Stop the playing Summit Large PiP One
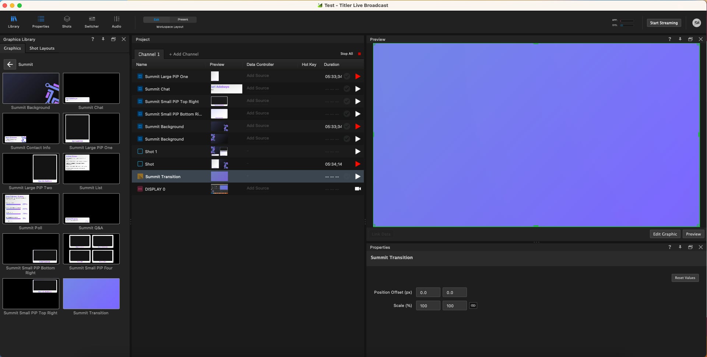Screen dimensions: 707x357 pos(358,76)
